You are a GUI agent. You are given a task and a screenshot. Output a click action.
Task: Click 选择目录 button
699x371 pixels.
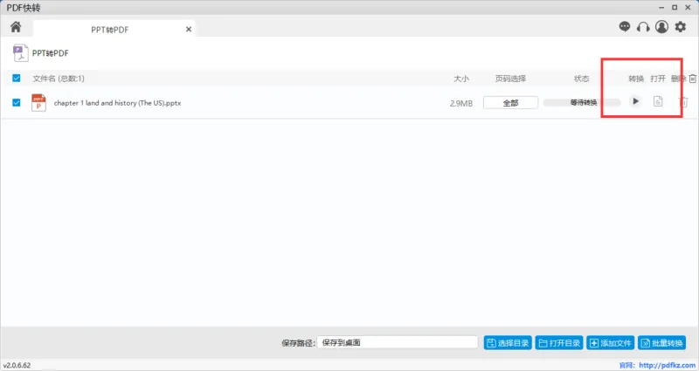pyautogui.click(x=508, y=343)
